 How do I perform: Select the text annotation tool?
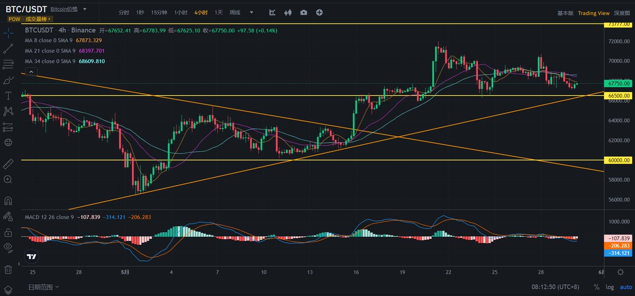point(8,96)
